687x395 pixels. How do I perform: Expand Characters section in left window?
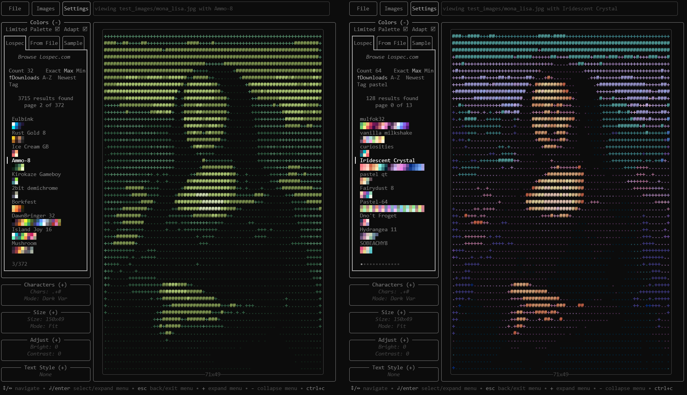click(x=46, y=285)
